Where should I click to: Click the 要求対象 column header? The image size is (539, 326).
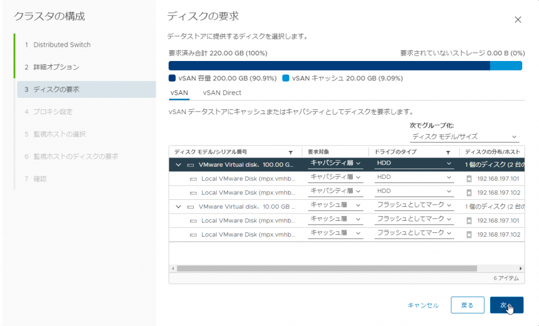[x=318, y=152]
